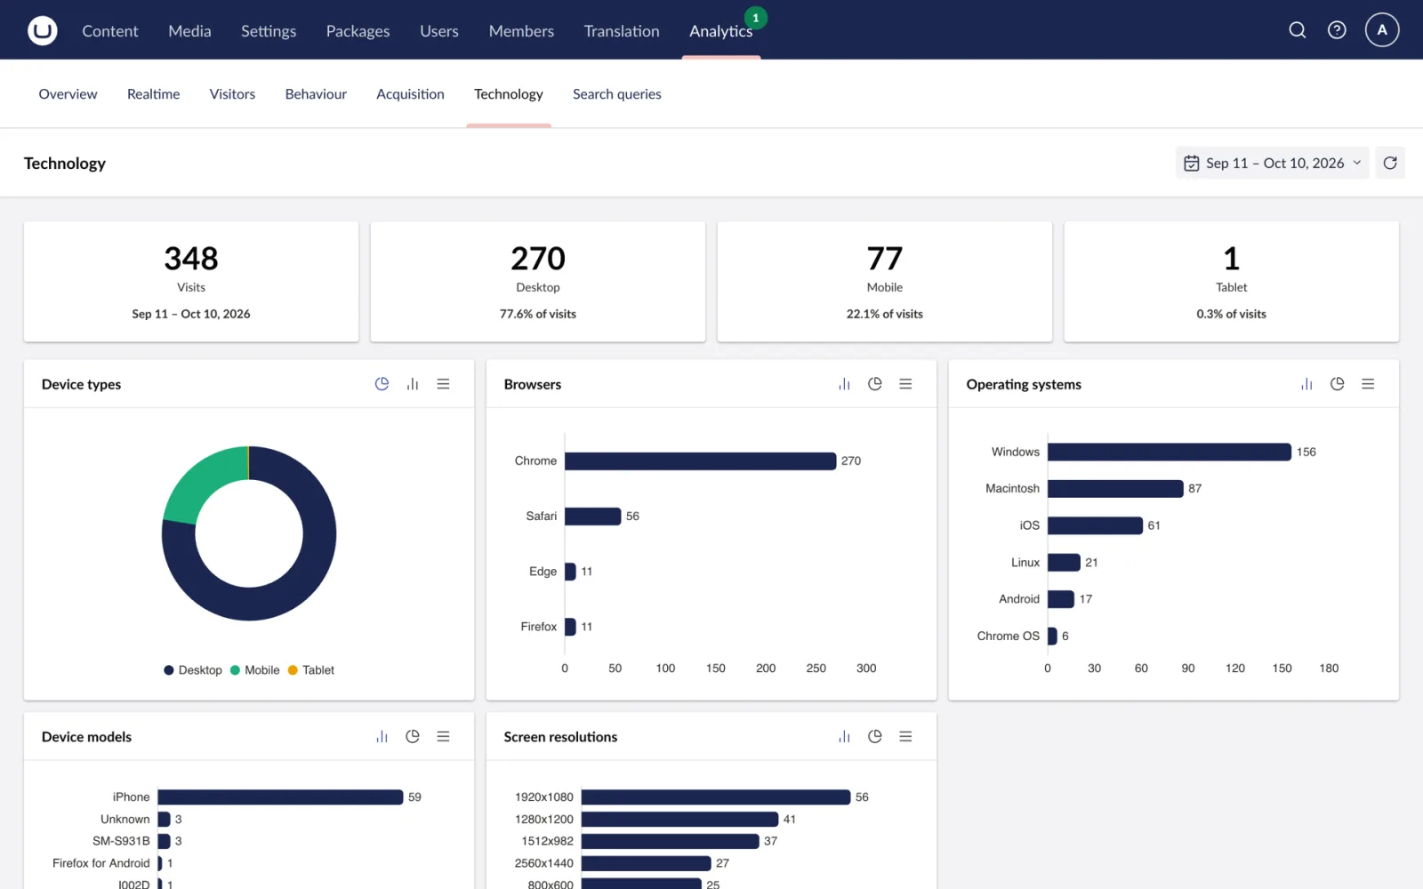Switch Device models to pie chart view
This screenshot has width=1423, height=889.
click(413, 736)
